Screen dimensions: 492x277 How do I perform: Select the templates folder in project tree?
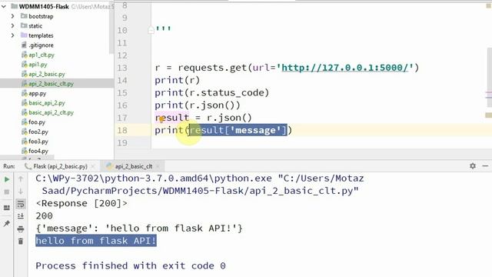click(41, 35)
